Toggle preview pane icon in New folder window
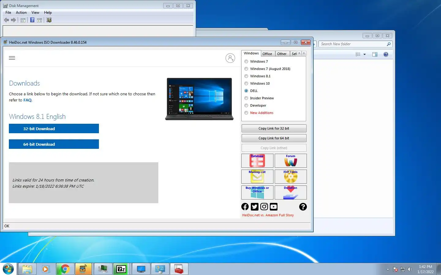Viewport: 441px width, 275px height. 375,54
